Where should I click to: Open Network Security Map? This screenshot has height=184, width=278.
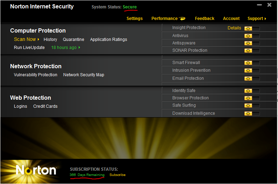point(84,75)
